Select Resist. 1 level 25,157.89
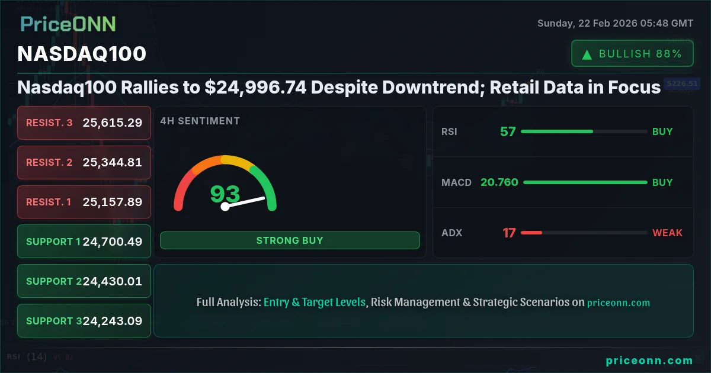Image resolution: width=711 pixels, height=373 pixels. click(x=84, y=202)
